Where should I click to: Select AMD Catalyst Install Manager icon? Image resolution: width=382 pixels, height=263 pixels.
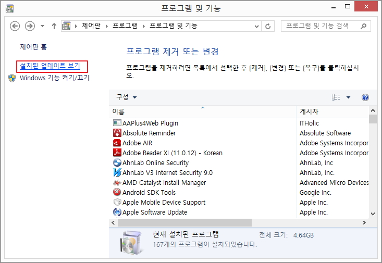tap(117, 182)
